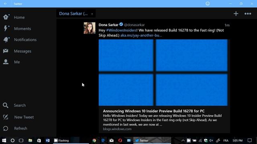Click the Search magnifier icon
257x144 pixels.
coord(6,105)
